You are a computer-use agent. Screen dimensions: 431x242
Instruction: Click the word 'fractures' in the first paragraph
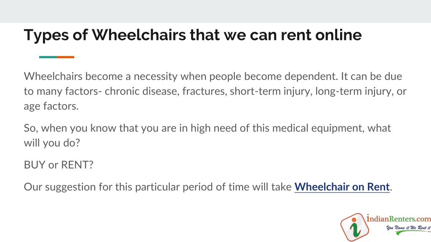pyautogui.click(x=205, y=91)
